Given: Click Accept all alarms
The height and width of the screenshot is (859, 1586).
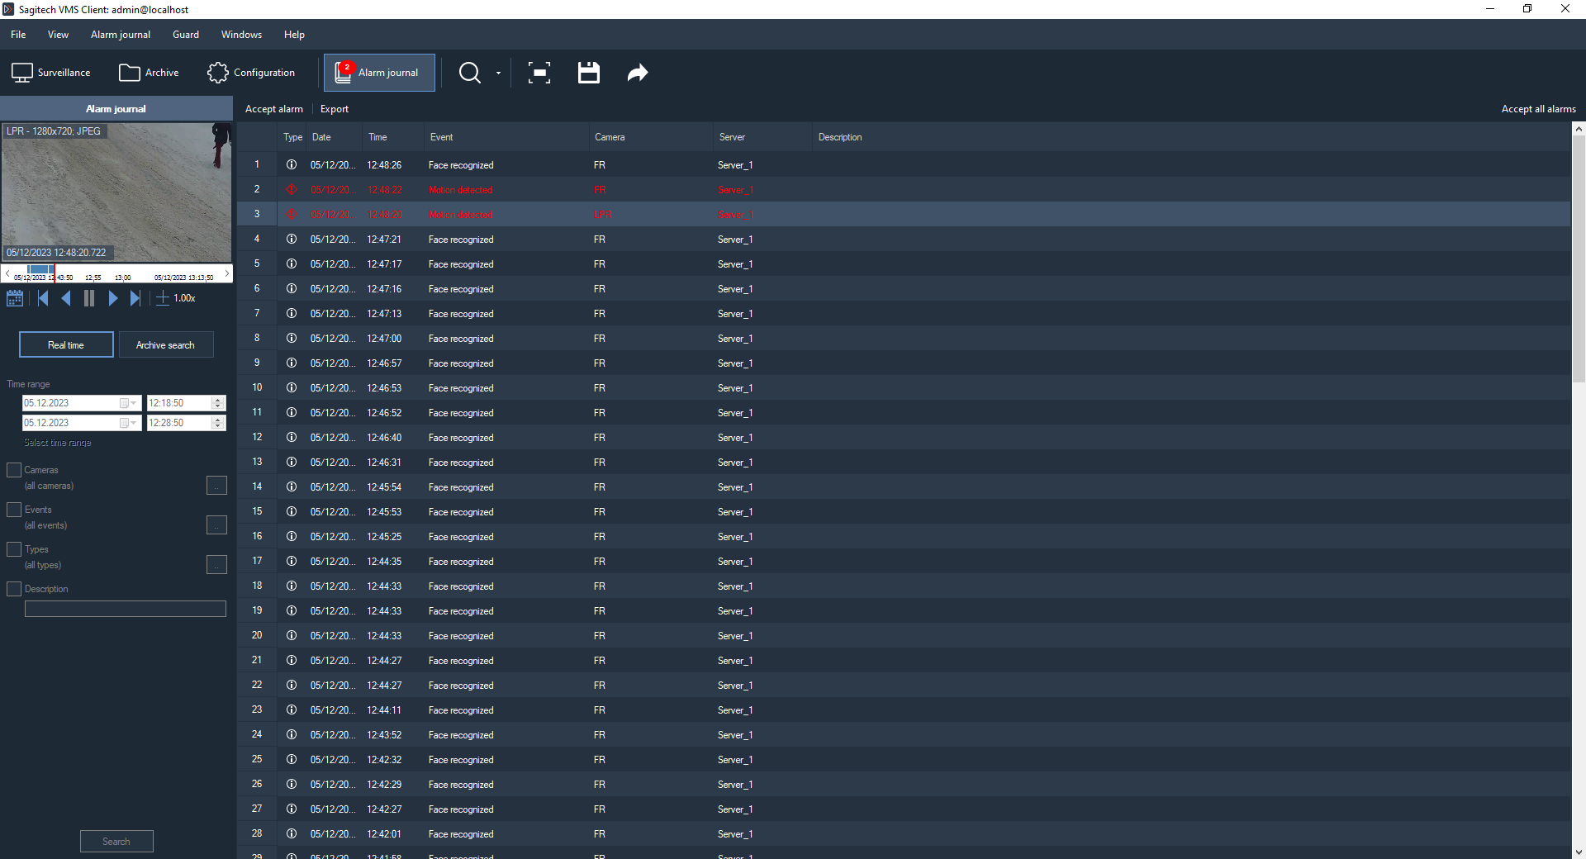Looking at the screenshot, I should [1538, 109].
